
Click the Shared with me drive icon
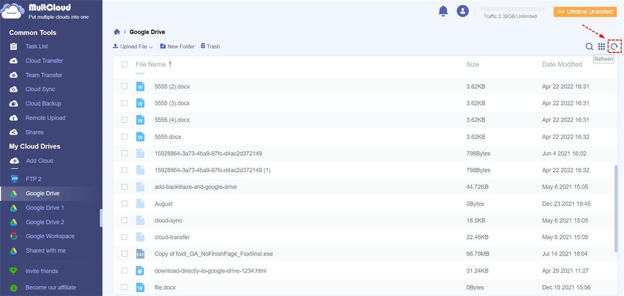(15, 251)
